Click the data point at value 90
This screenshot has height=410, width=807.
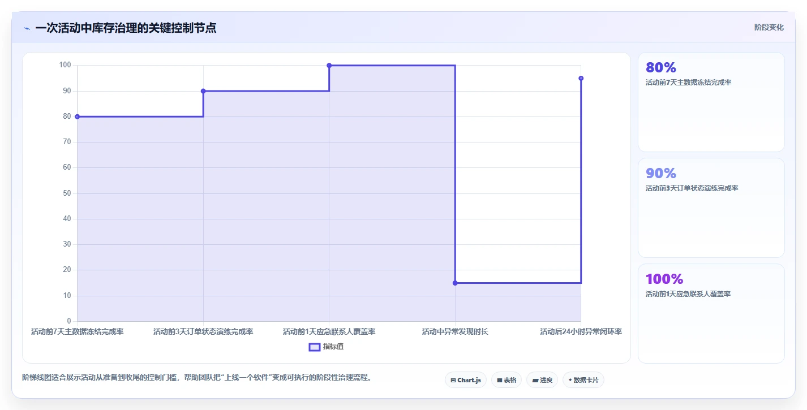tap(203, 91)
